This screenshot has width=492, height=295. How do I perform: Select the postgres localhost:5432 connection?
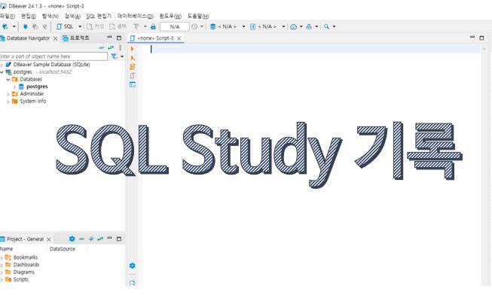click(39, 72)
